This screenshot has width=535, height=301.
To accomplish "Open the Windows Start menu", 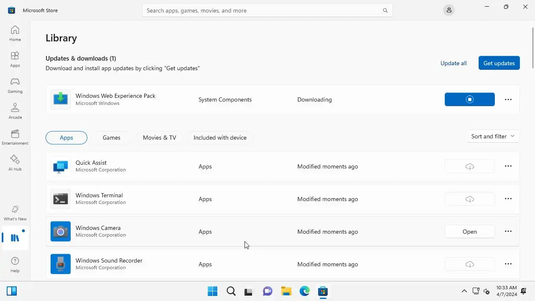I will pos(212,291).
